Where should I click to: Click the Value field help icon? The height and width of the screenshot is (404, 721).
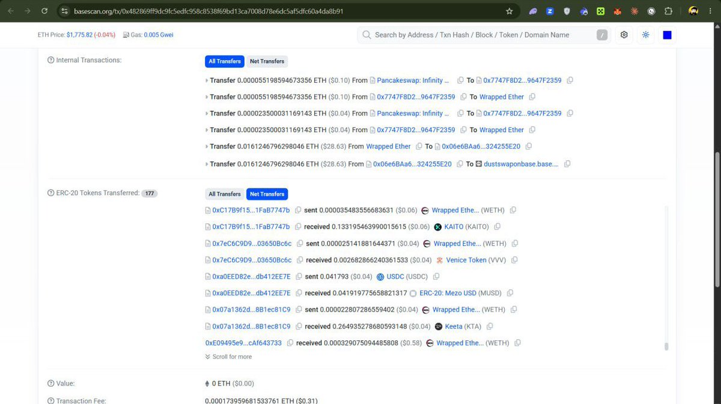(x=50, y=384)
